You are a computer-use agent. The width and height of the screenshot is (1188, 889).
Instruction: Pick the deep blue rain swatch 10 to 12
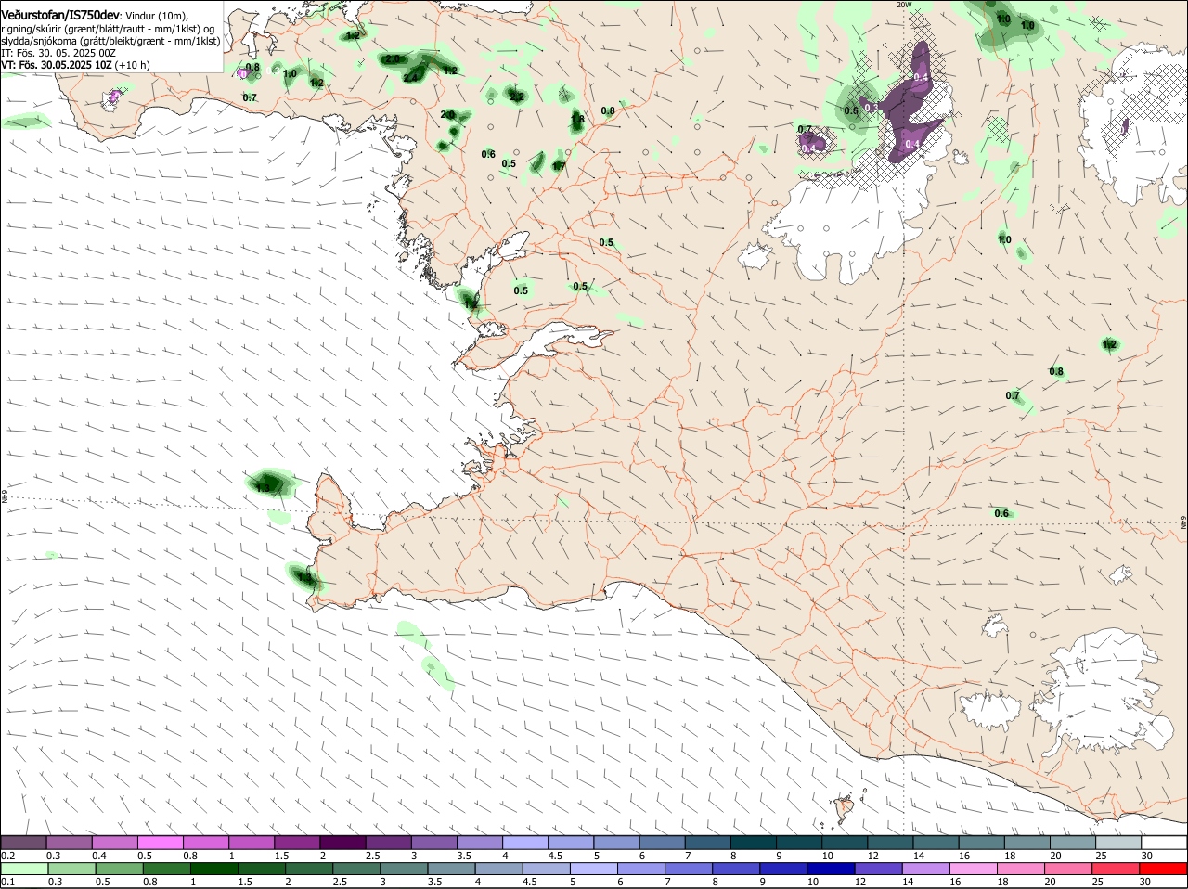pos(830,868)
